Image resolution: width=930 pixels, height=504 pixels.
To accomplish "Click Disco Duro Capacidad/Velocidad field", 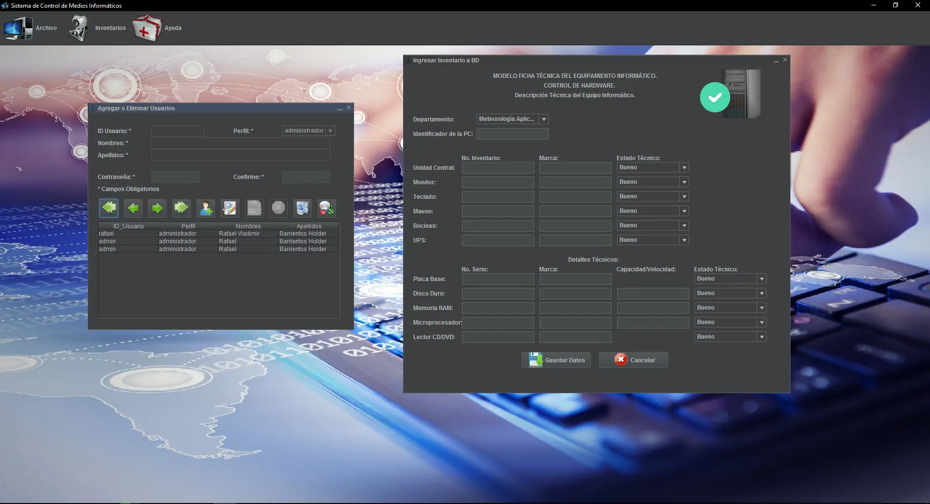I will click(x=653, y=294).
